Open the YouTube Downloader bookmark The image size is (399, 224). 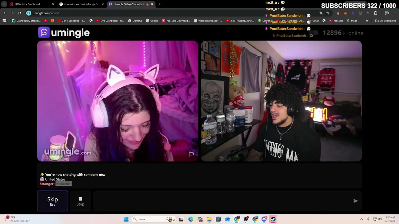[176, 21]
